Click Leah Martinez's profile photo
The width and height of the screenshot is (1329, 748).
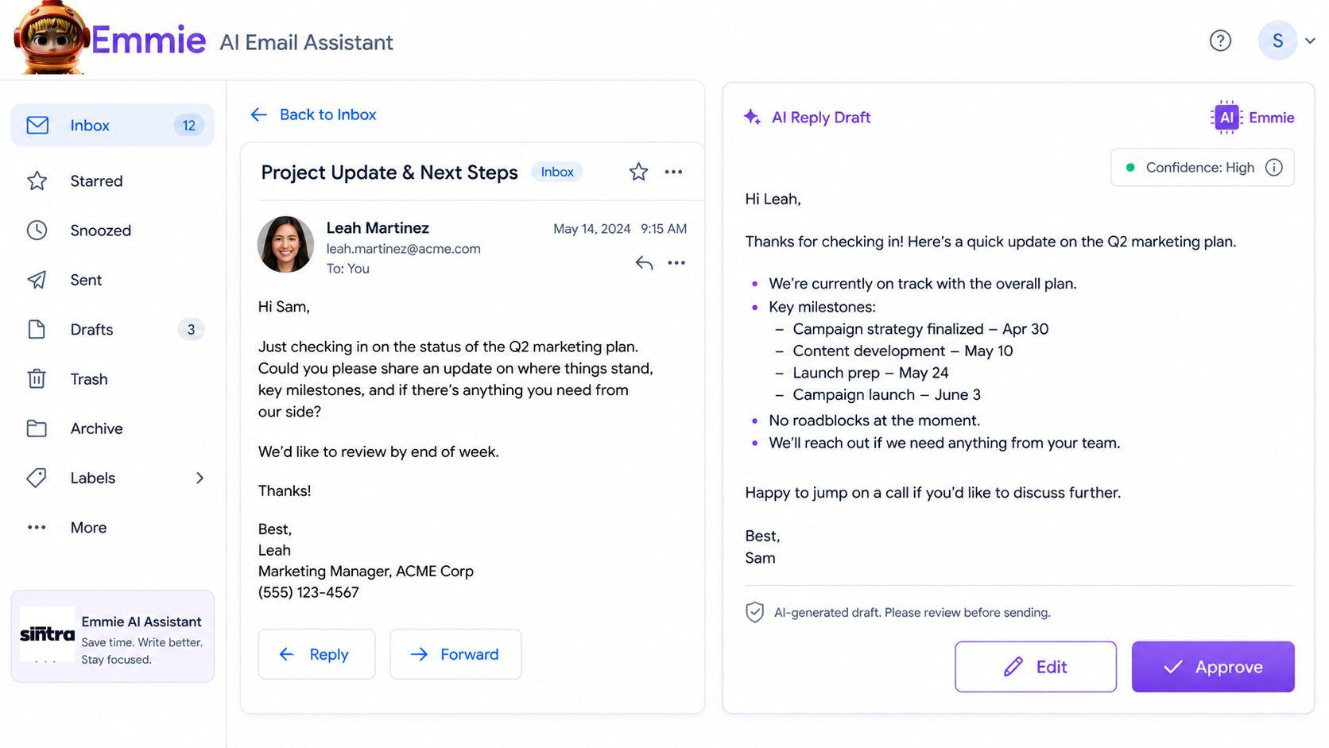tap(285, 244)
